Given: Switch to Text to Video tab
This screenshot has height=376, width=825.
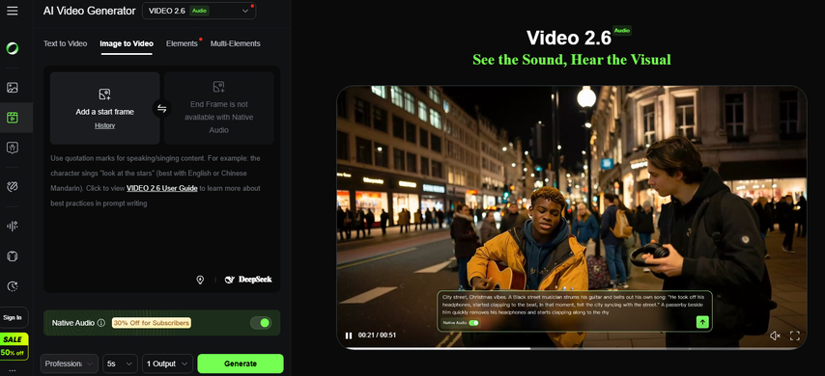Looking at the screenshot, I should (x=66, y=43).
